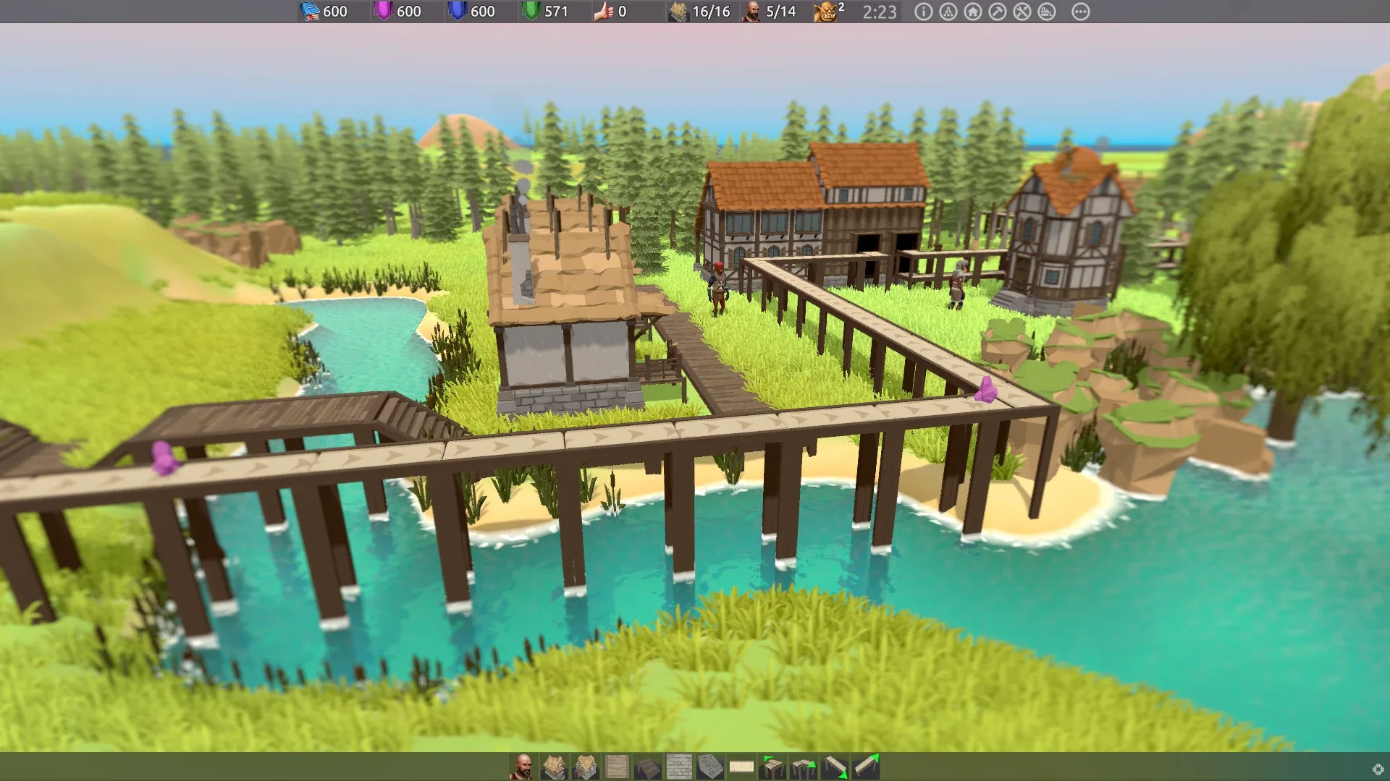Viewport: 1390px width, 781px height.
Task: Click the wood resource icon showing 16/16
Action: point(679,12)
